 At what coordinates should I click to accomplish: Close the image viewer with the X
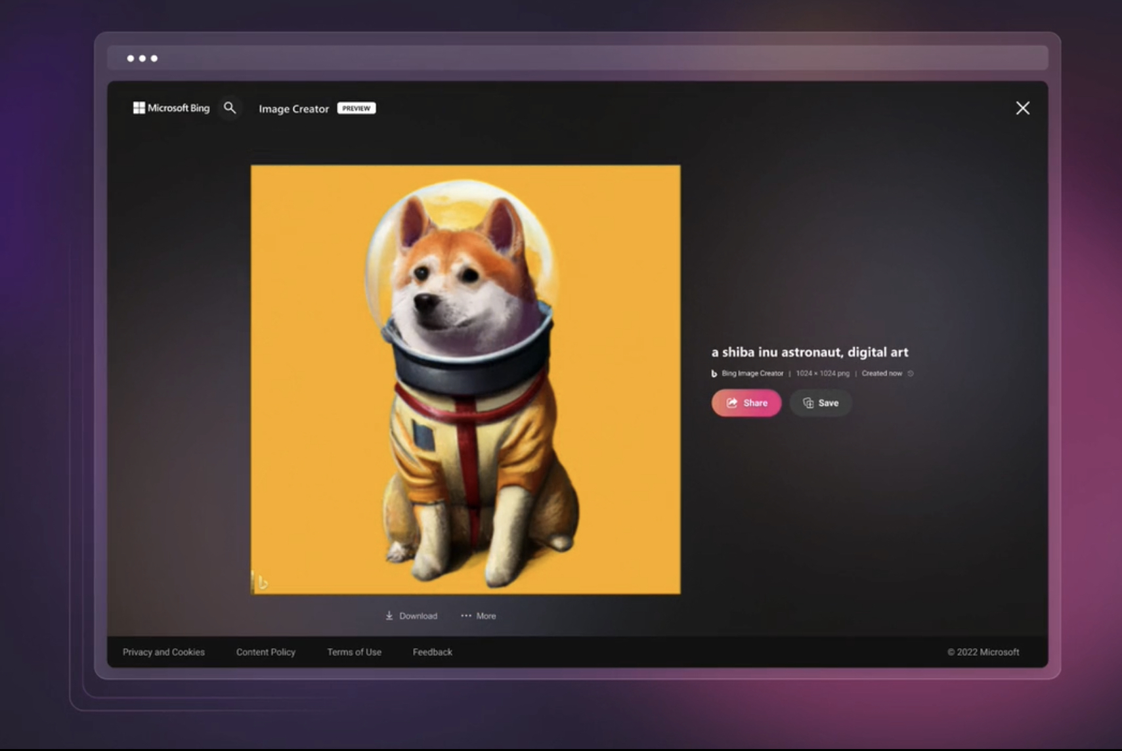point(1022,108)
